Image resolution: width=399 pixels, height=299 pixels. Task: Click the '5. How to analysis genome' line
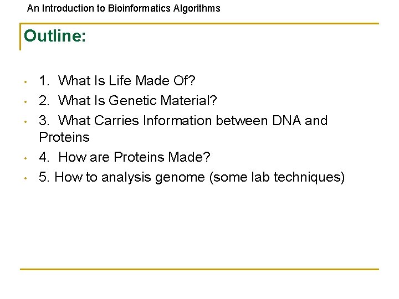tap(191, 177)
